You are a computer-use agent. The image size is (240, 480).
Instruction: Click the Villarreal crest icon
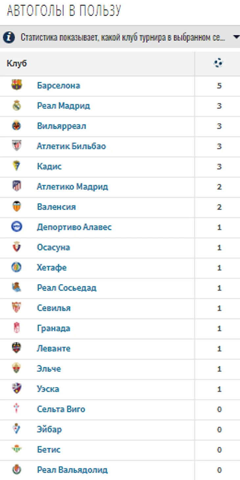[x=16, y=126]
